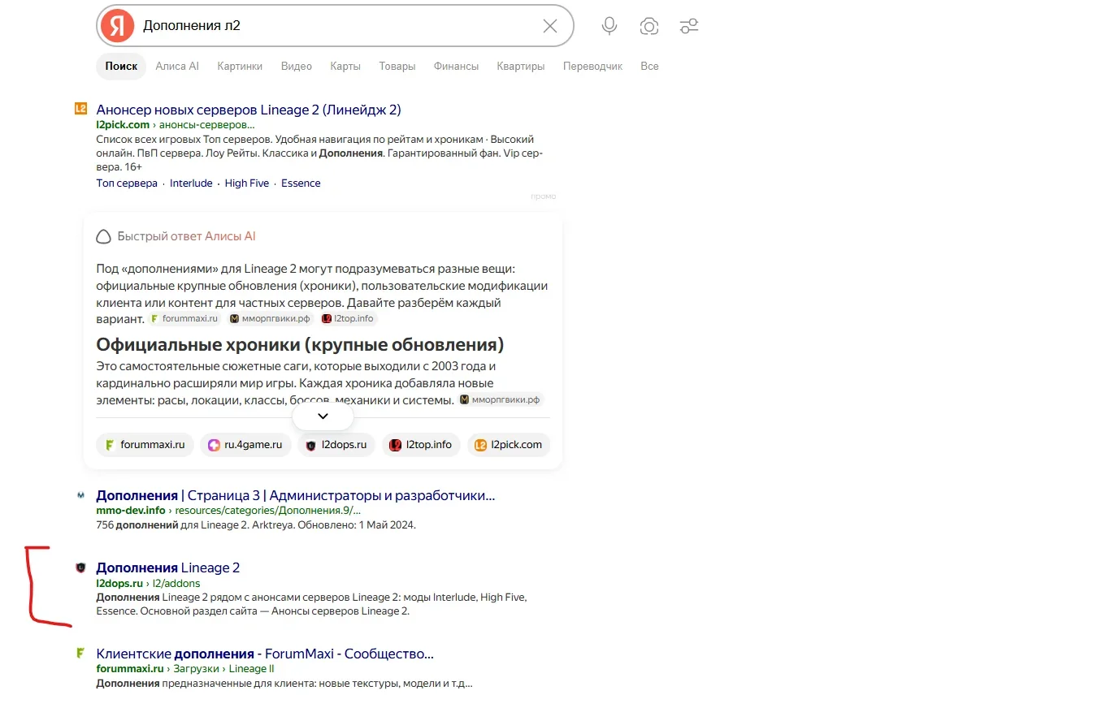Open the Переводчик tab
The height and width of the screenshot is (712, 1119).
[x=592, y=67]
